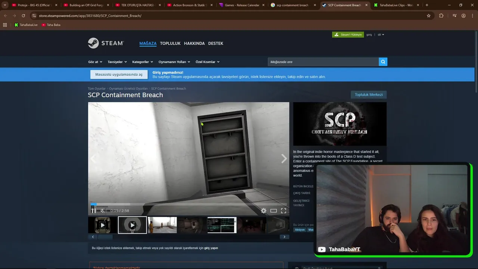478x269 pixels.
Task: Advance thumbnail strip with right arrow
Action: point(284,237)
